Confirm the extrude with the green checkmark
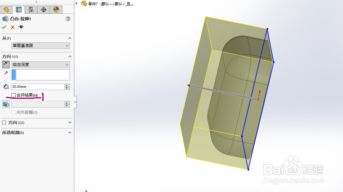343x192 pixels. [x=4, y=27]
